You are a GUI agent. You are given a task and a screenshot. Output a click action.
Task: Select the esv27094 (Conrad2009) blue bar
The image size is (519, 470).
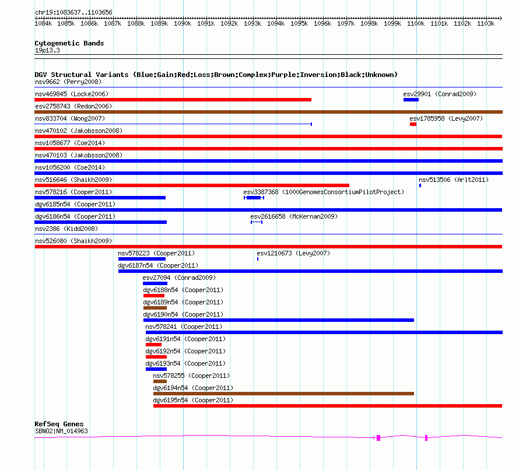click(x=155, y=283)
